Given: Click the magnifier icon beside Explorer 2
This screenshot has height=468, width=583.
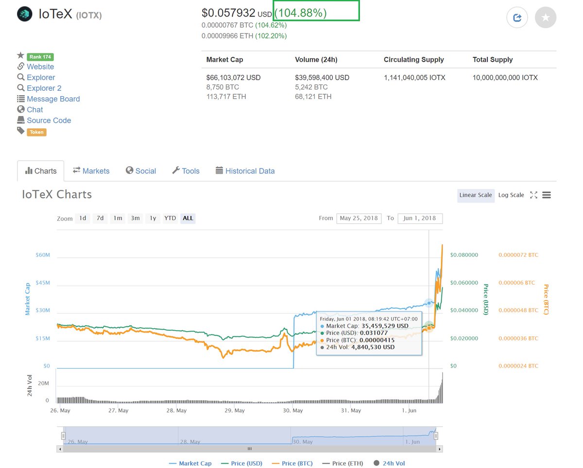Looking at the screenshot, I should click(x=21, y=88).
